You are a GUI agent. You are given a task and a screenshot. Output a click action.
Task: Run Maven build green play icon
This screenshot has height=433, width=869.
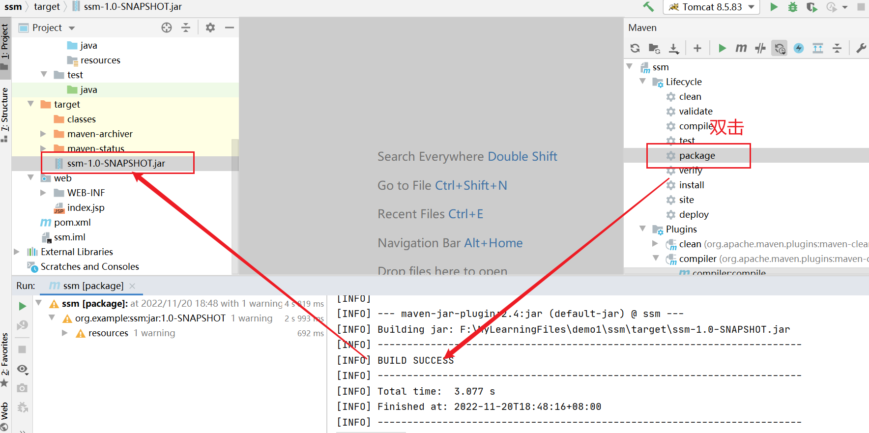[722, 48]
